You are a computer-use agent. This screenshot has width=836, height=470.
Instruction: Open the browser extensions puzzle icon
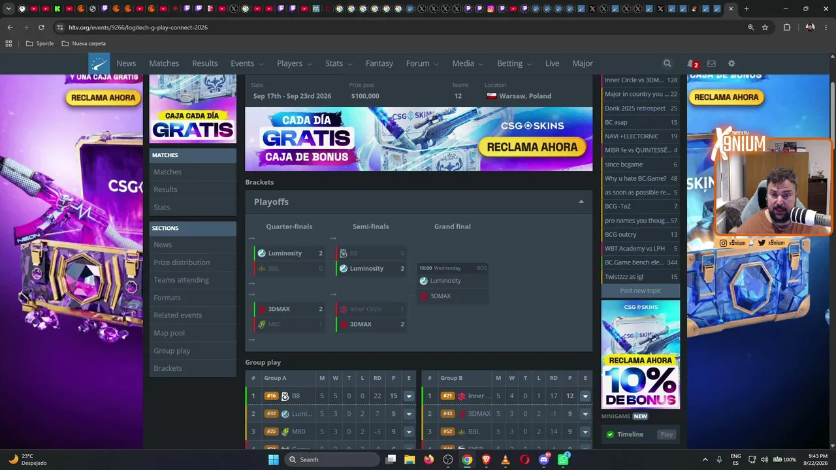tap(786, 27)
